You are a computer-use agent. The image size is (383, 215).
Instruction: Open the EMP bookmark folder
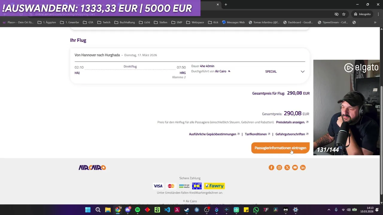[177, 22]
